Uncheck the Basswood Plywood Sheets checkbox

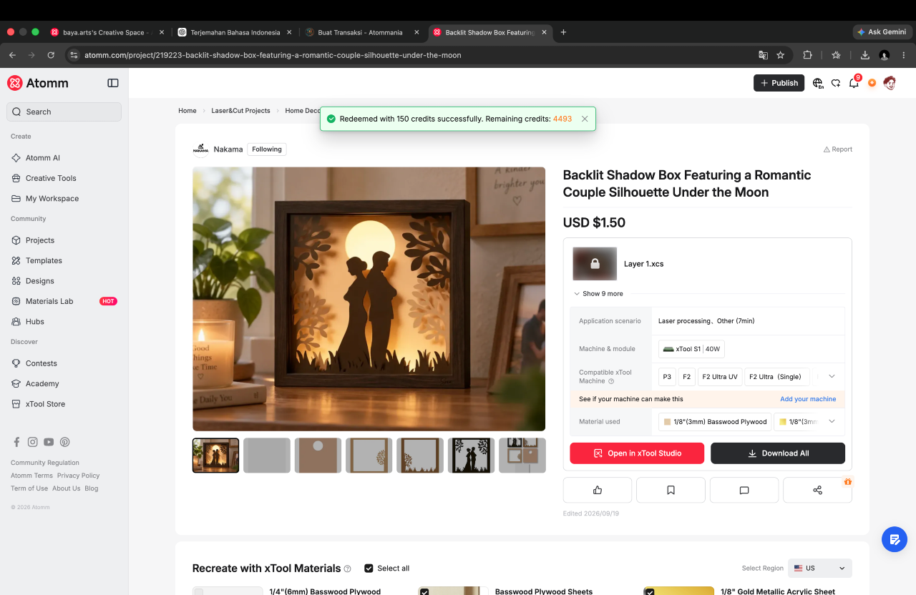tap(424, 591)
